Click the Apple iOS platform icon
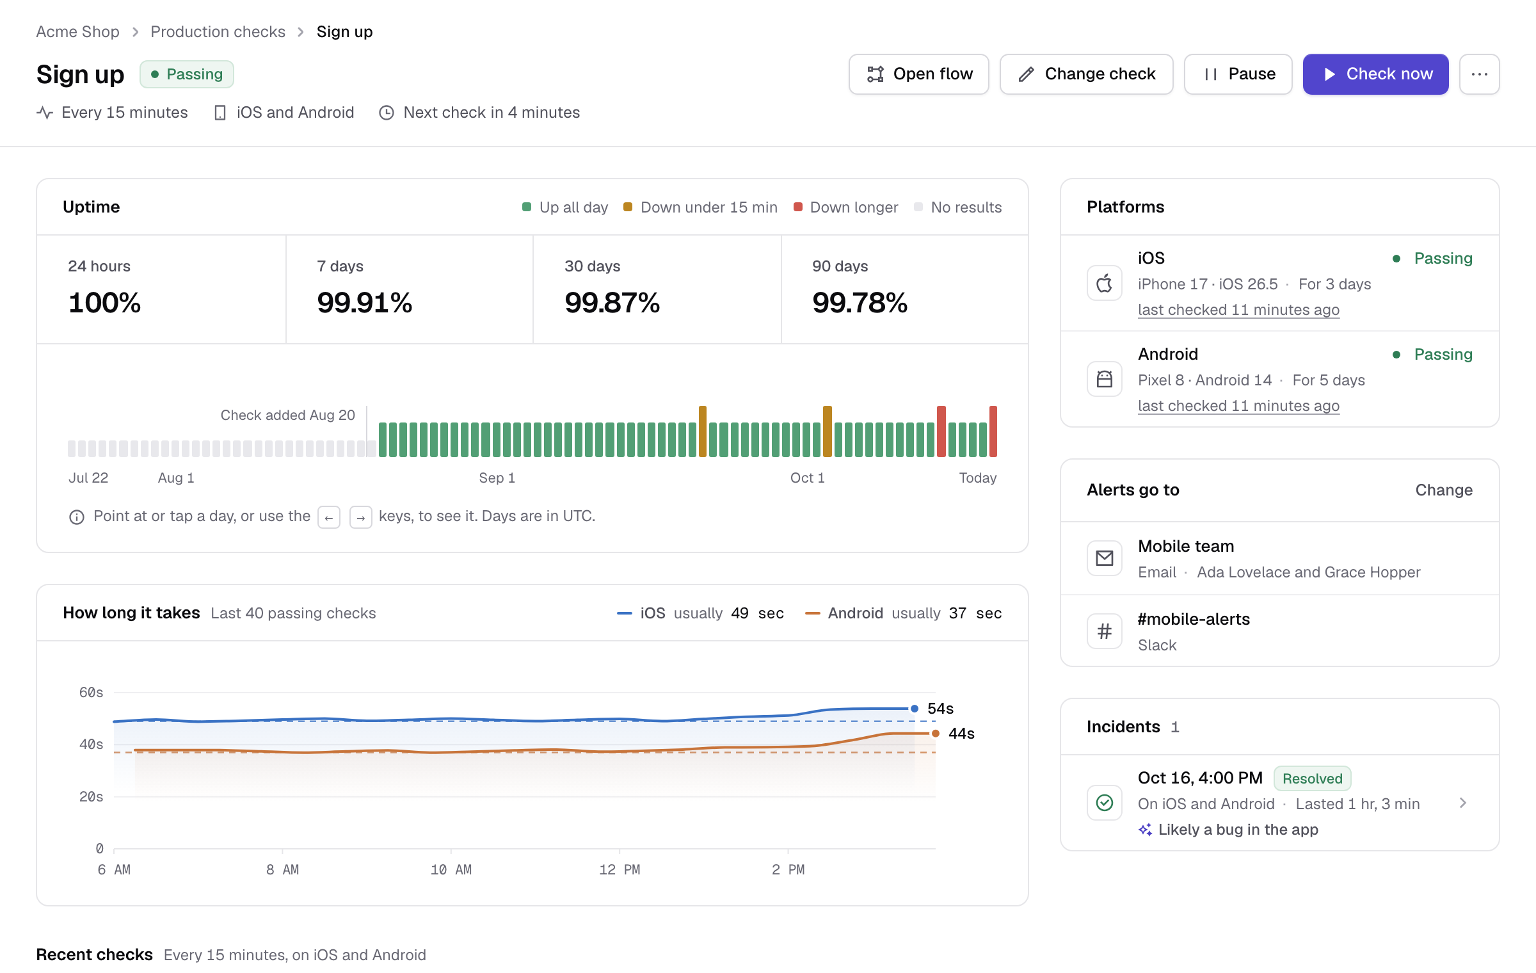 [1105, 283]
